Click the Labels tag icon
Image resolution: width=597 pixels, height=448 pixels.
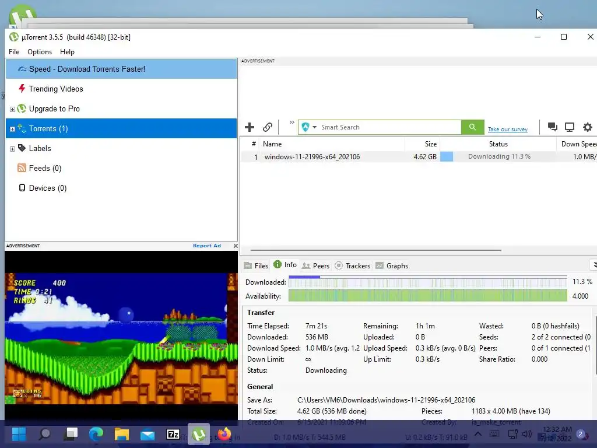[x=22, y=148]
